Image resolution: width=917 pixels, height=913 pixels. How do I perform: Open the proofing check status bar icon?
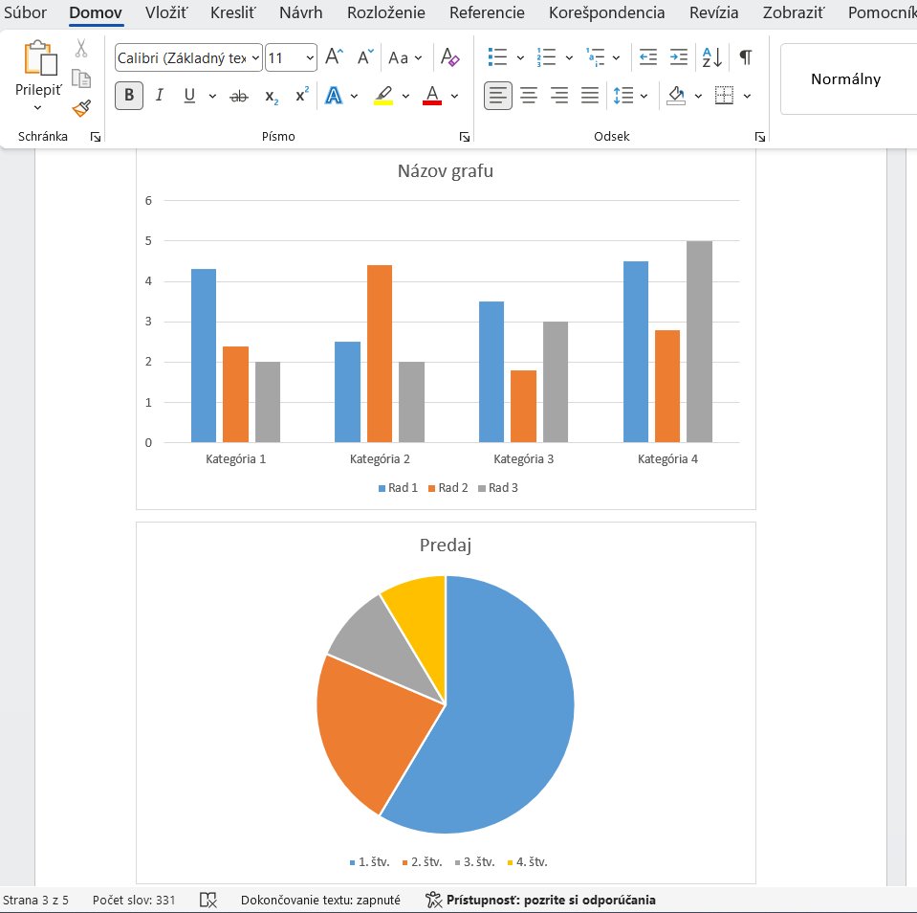tap(208, 900)
